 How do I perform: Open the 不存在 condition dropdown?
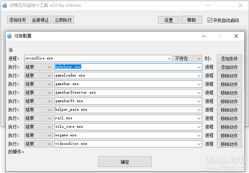pos(188,59)
